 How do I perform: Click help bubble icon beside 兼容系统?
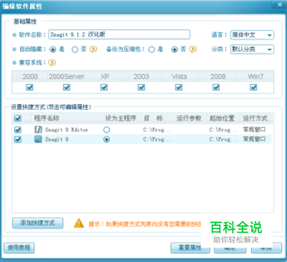click(x=52, y=63)
